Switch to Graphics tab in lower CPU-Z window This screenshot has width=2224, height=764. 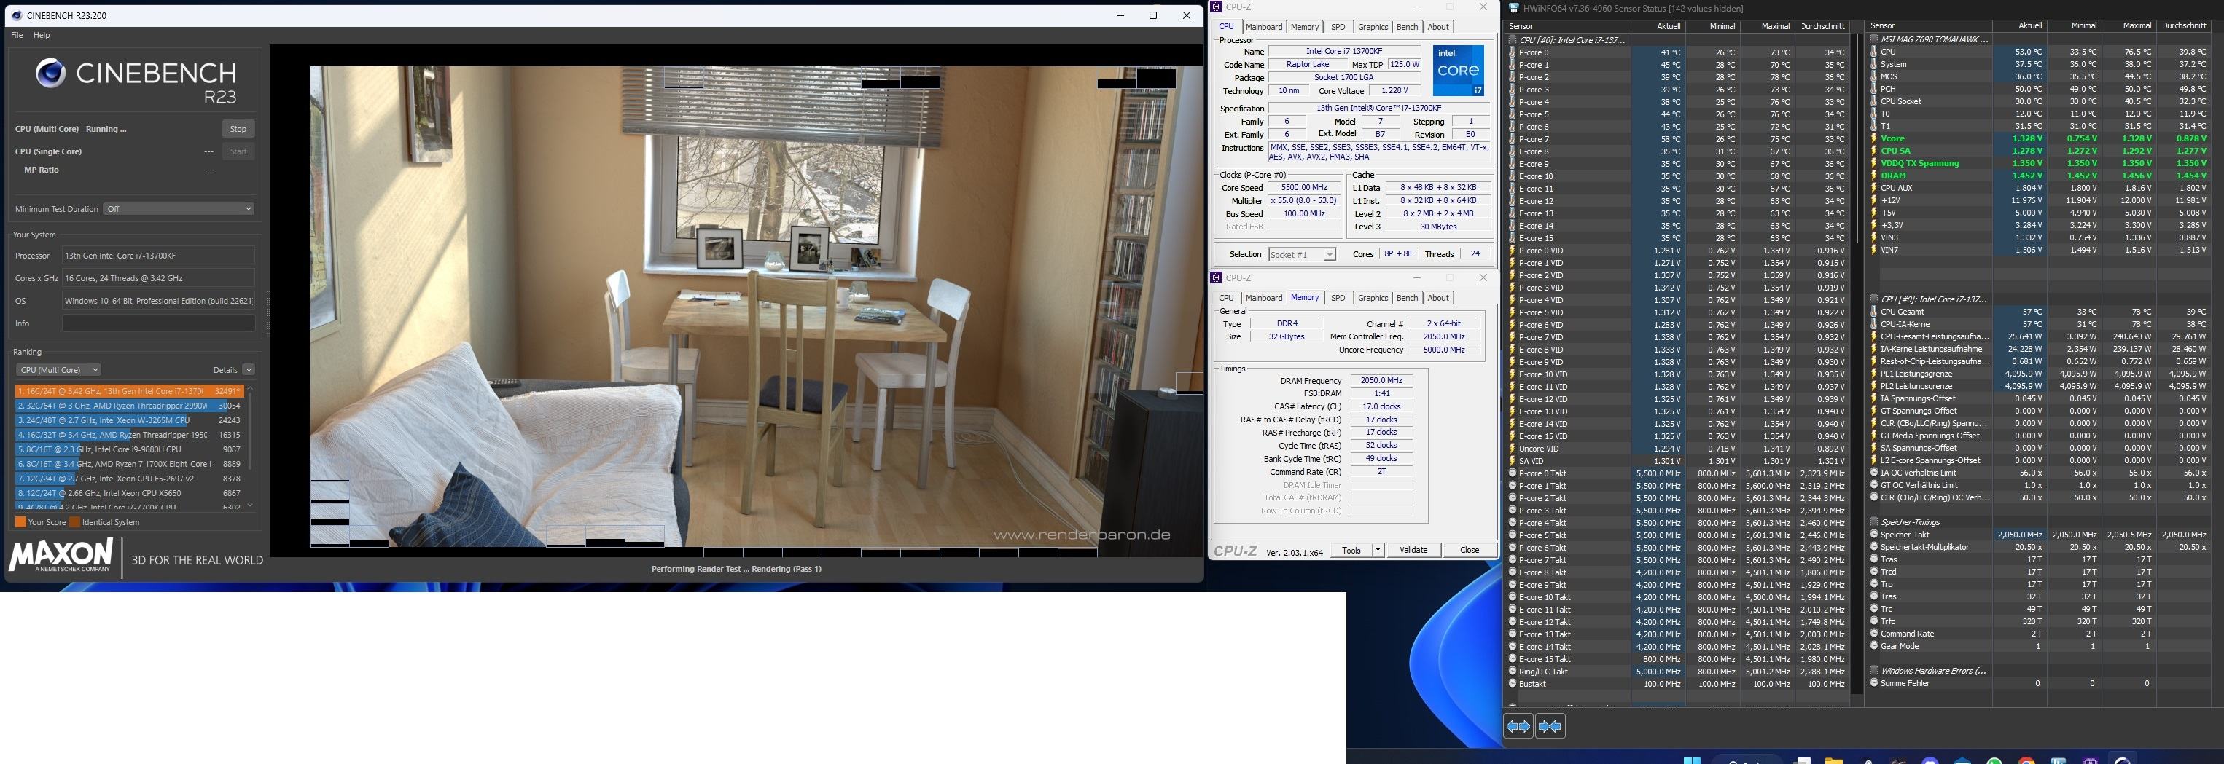1373,299
